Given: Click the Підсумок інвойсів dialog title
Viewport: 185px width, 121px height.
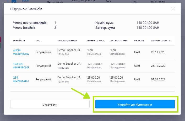Looking at the screenshot, I should pyautogui.click(x=26, y=9).
